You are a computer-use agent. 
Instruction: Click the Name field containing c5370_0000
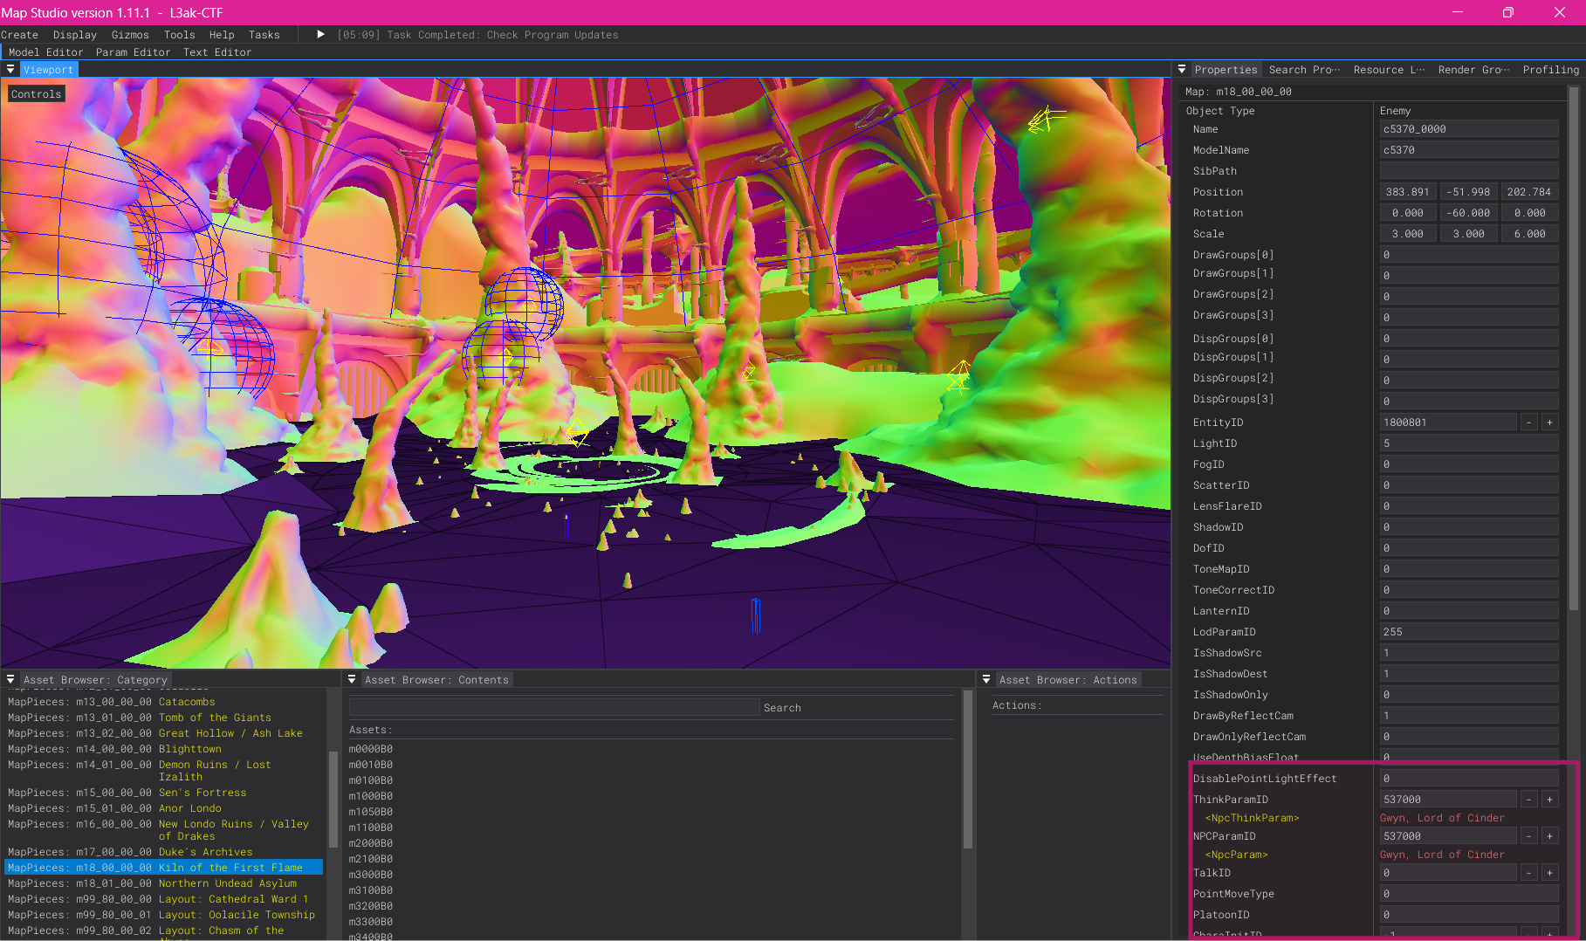pyautogui.click(x=1469, y=129)
